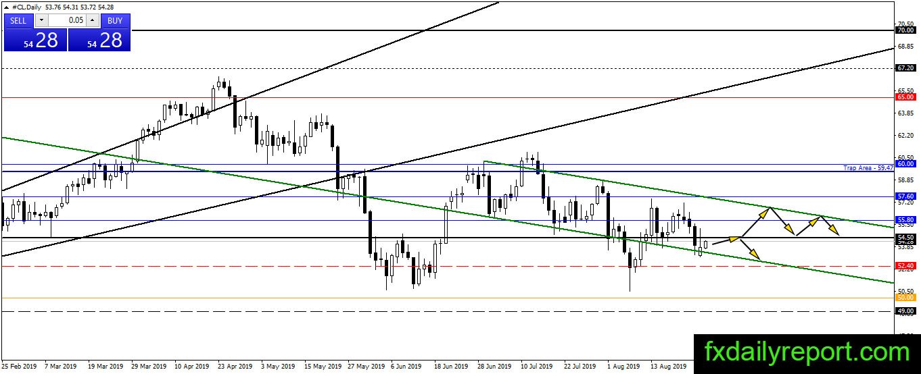
Task: Click the blue 55.80 price label
Action: [905, 220]
